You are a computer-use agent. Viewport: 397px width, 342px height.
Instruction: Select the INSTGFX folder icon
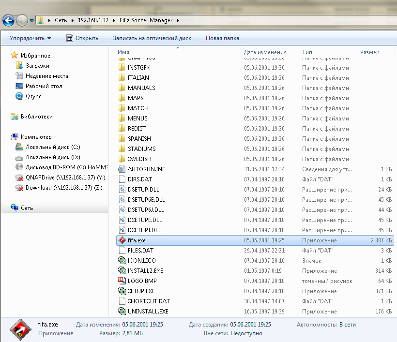point(122,68)
